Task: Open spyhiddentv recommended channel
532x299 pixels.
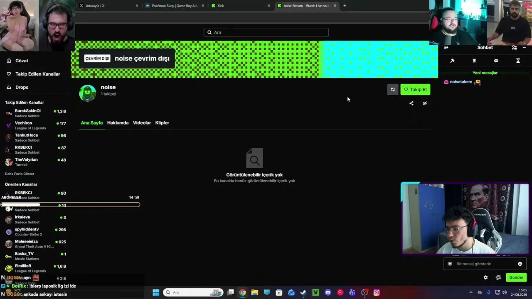Action: click(x=36, y=232)
